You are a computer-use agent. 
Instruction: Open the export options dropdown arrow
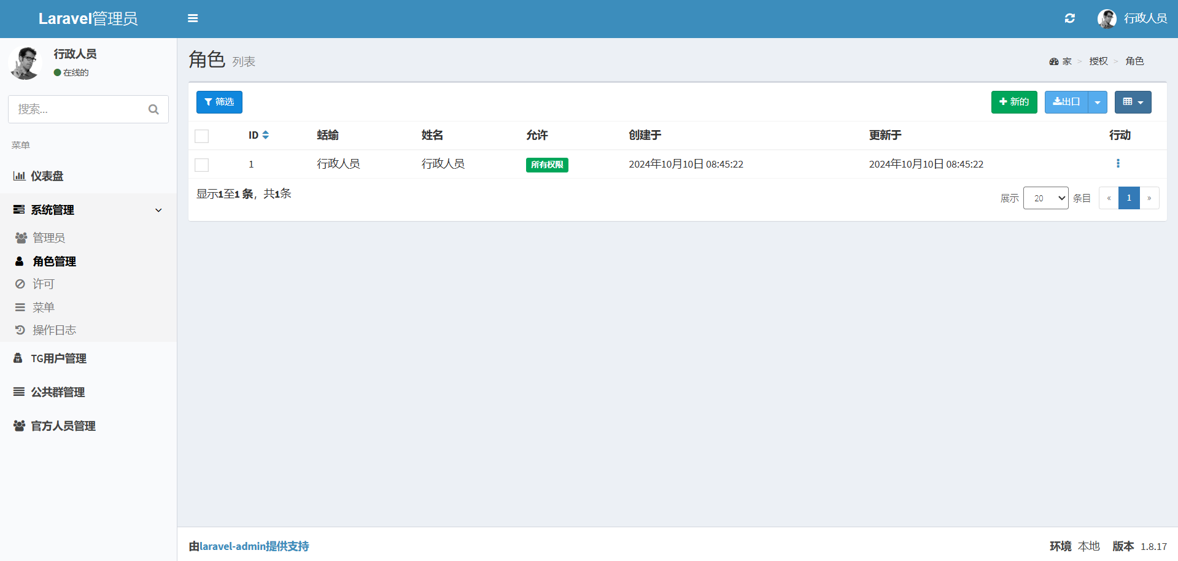click(1098, 103)
